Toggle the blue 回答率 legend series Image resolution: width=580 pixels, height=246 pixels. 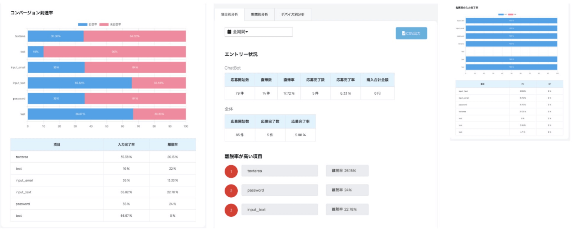[x=83, y=24]
